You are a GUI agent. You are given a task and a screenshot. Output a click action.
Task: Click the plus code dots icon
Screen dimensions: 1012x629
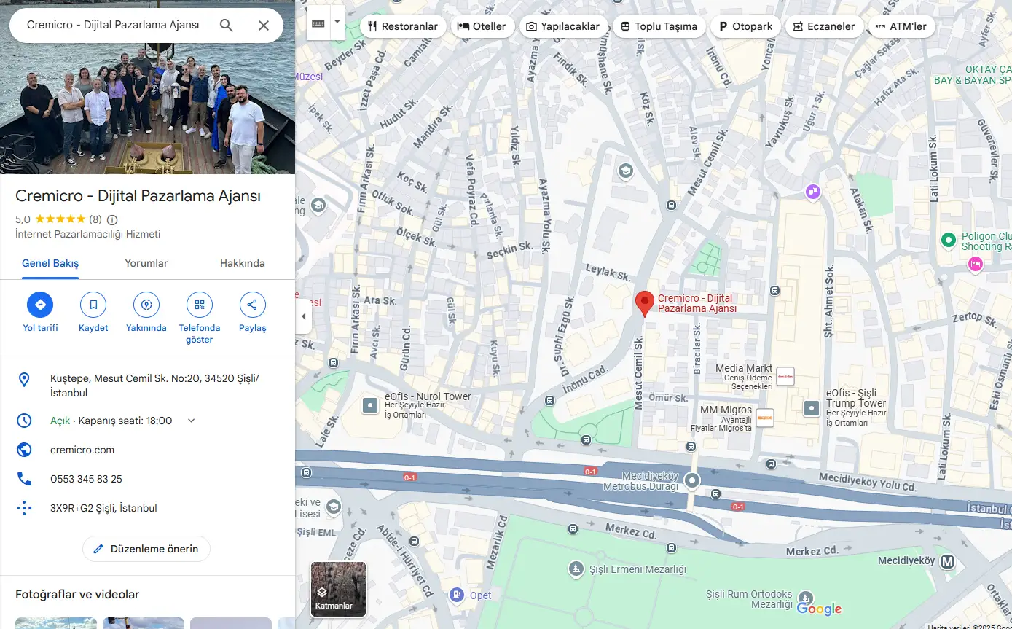(24, 508)
